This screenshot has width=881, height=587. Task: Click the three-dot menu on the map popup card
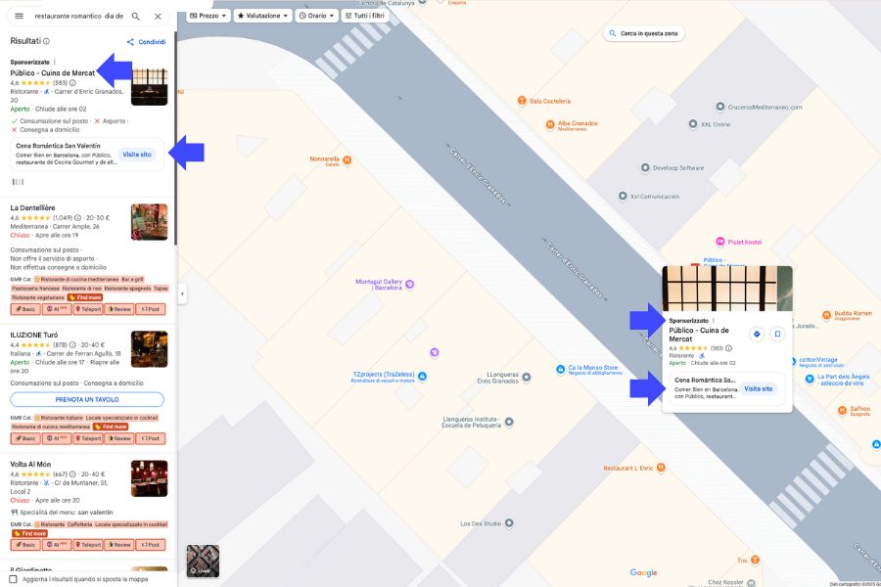[x=714, y=321]
